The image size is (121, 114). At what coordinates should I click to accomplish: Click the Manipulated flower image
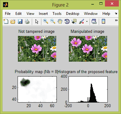[x=88, y=49]
